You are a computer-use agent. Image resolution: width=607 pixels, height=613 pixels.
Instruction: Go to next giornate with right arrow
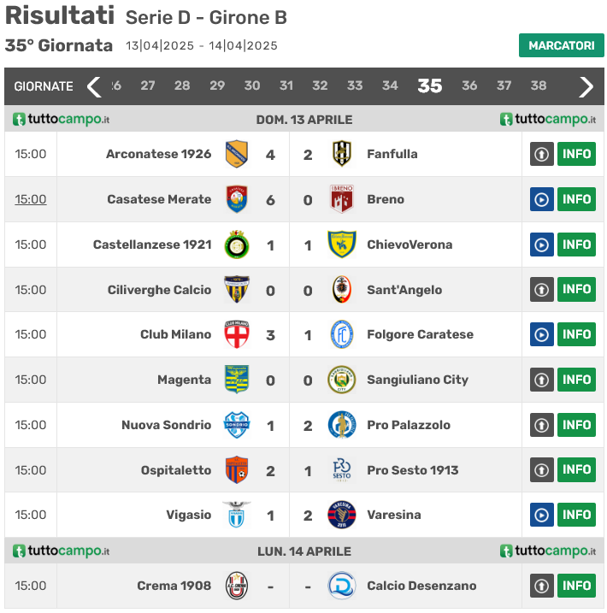586,86
